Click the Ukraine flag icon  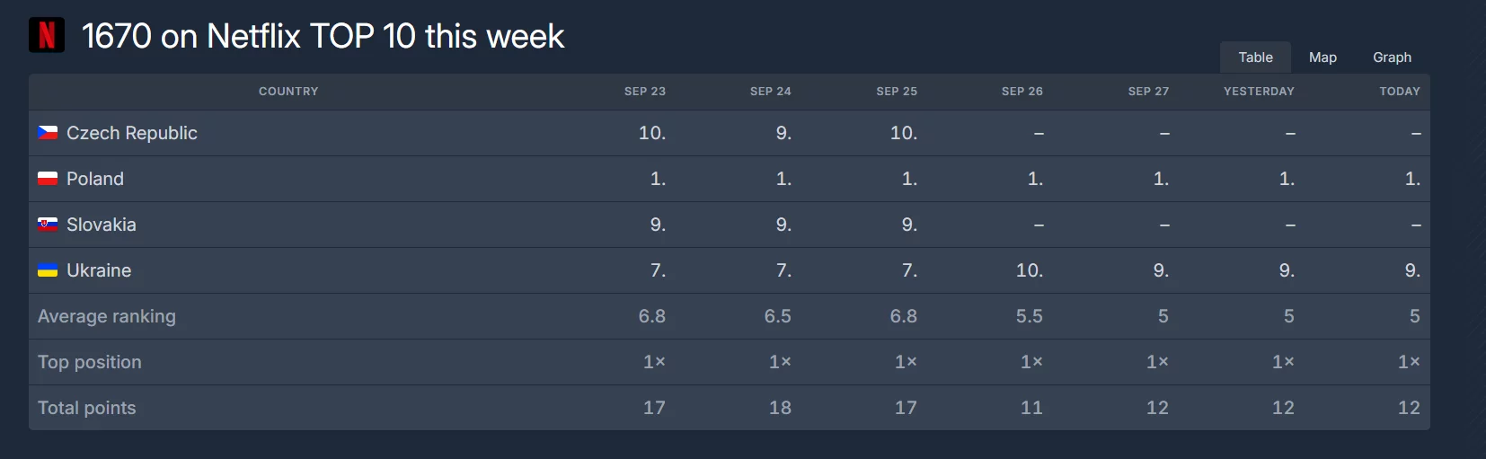48,270
